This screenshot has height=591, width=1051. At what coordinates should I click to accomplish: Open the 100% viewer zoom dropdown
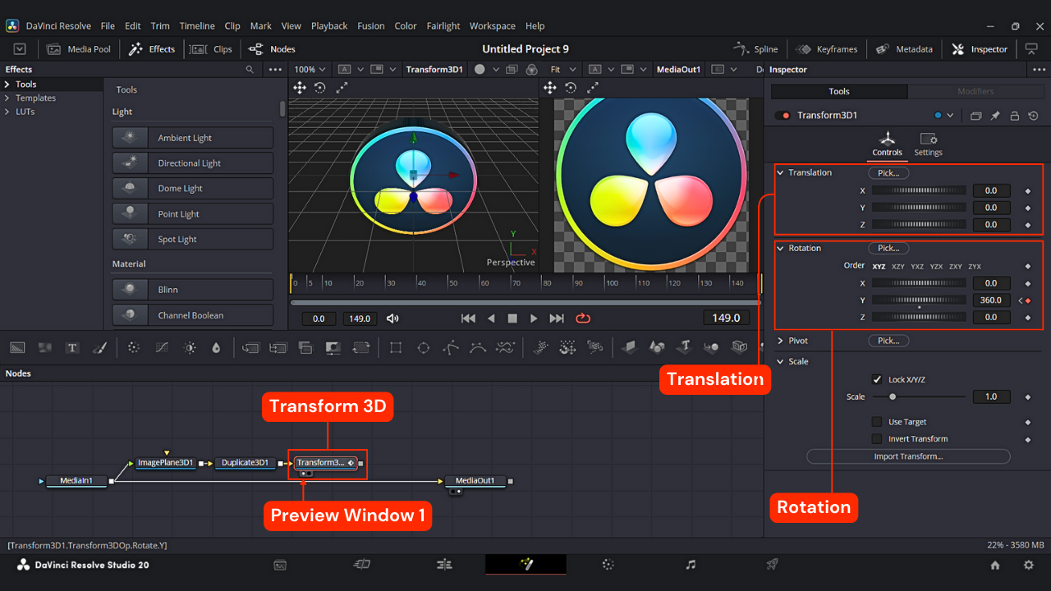tap(310, 70)
